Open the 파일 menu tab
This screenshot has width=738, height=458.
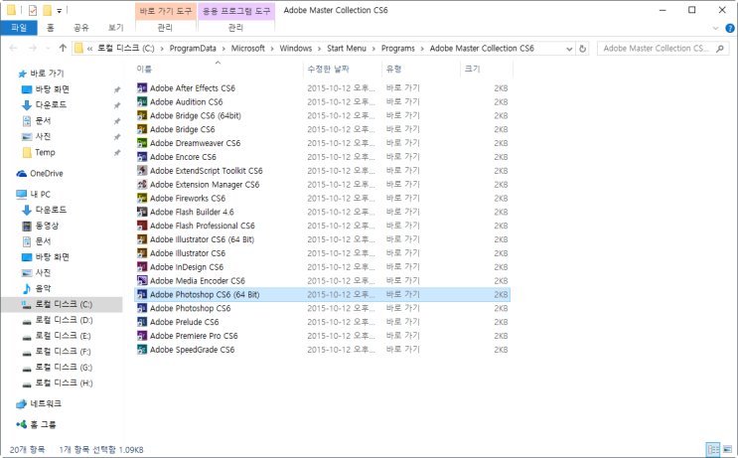pyautogui.click(x=19, y=28)
